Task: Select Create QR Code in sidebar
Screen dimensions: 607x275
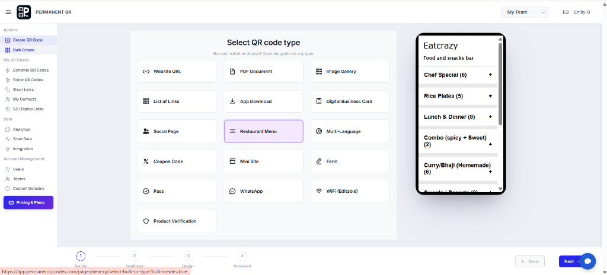Action: [x=28, y=40]
